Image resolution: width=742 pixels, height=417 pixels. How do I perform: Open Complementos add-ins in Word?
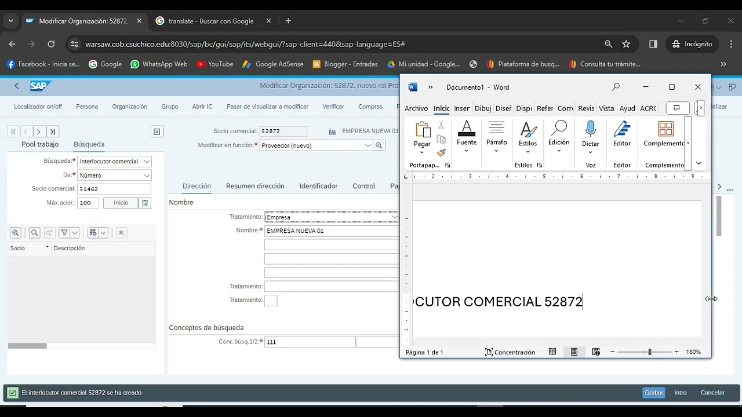pyautogui.click(x=665, y=129)
